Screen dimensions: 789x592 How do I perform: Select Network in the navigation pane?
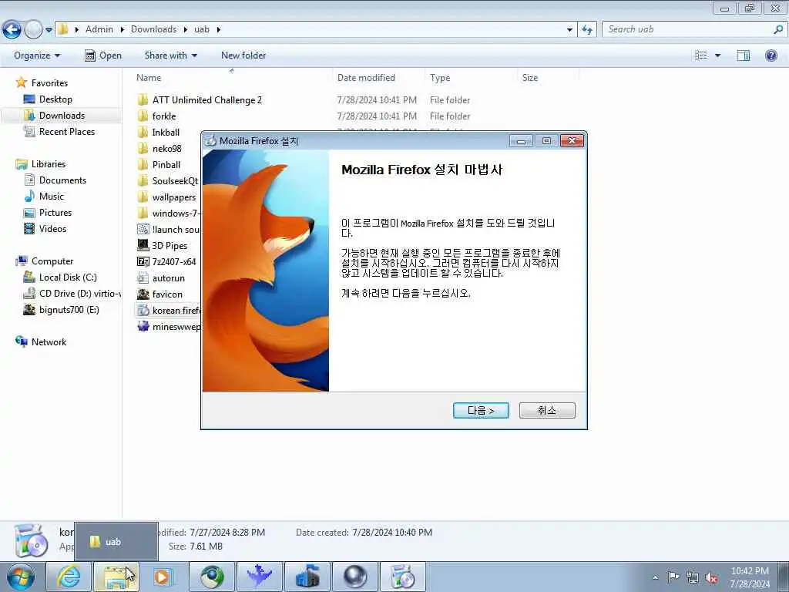pyautogui.click(x=49, y=341)
